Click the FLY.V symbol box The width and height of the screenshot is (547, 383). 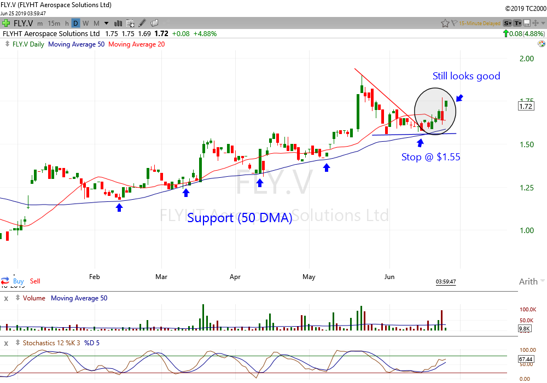(23, 24)
